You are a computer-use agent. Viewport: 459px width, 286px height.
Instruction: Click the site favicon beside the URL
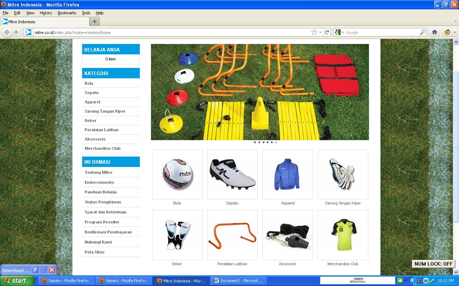pos(28,32)
